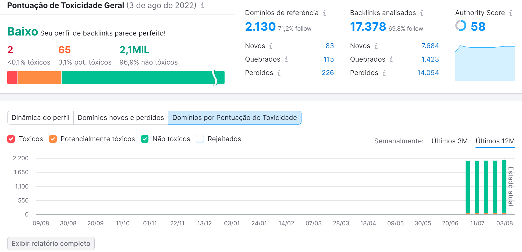Viewport: 522px width, 252px height.
Task: Click the Authority Score trend chart
Action: coord(485,63)
